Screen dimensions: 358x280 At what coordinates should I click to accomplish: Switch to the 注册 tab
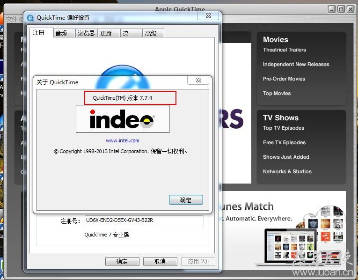coord(41,33)
